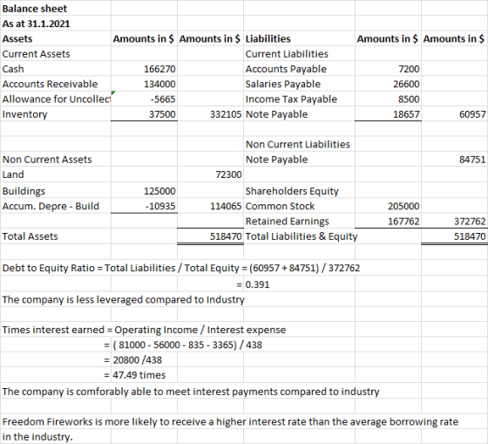Click first 'Amounts in $' header under Assets
Screen dimensions: 488x444
point(144,38)
